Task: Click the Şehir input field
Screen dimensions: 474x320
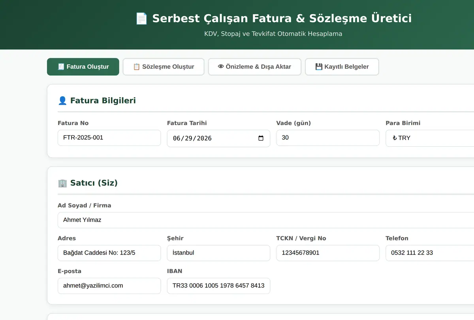Action: (218, 253)
